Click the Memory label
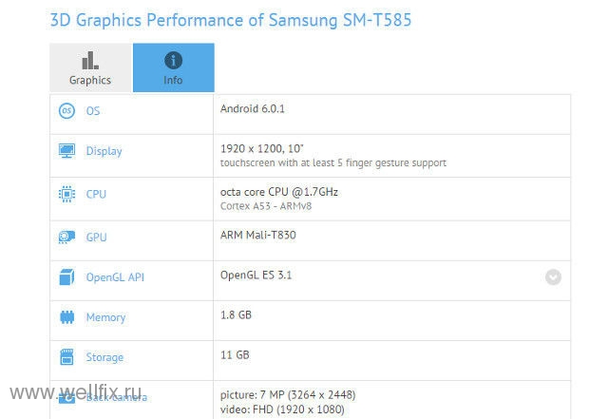The image size is (608, 419). 105,317
